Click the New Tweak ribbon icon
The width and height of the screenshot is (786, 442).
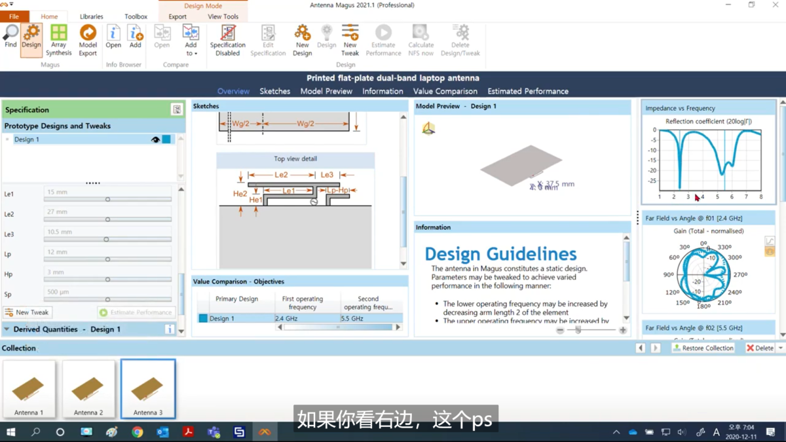click(x=350, y=41)
